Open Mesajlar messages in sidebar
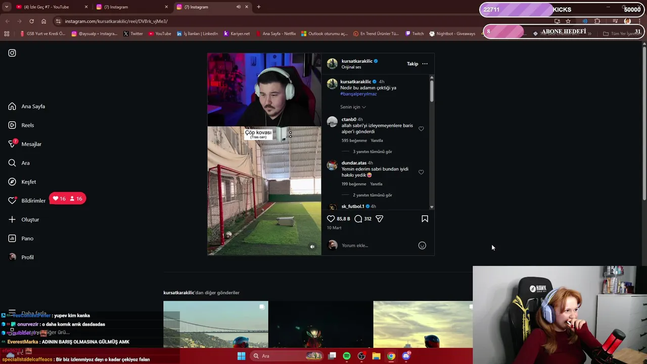The width and height of the screenshot is (647, 364). click(25, 144)
